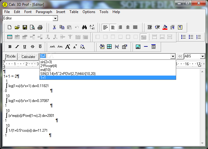Viewport: 208px width, 149px height.
Task: Insert table with the table icon
Action: (10, 37)
